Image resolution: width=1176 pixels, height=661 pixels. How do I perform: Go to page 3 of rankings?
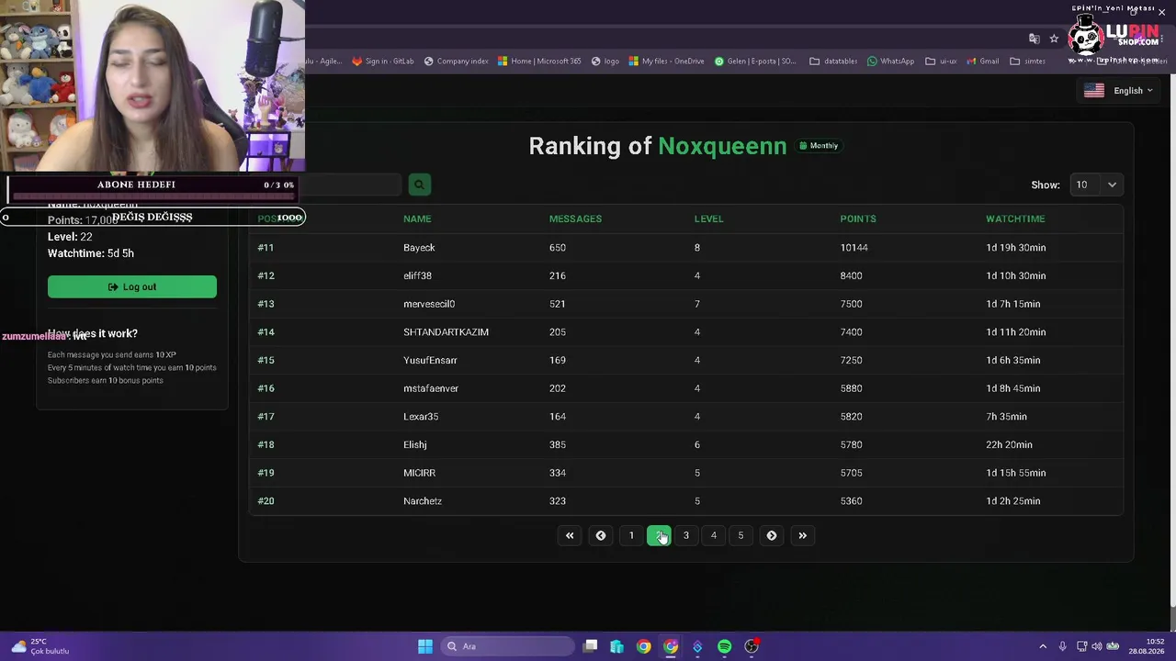685,535
